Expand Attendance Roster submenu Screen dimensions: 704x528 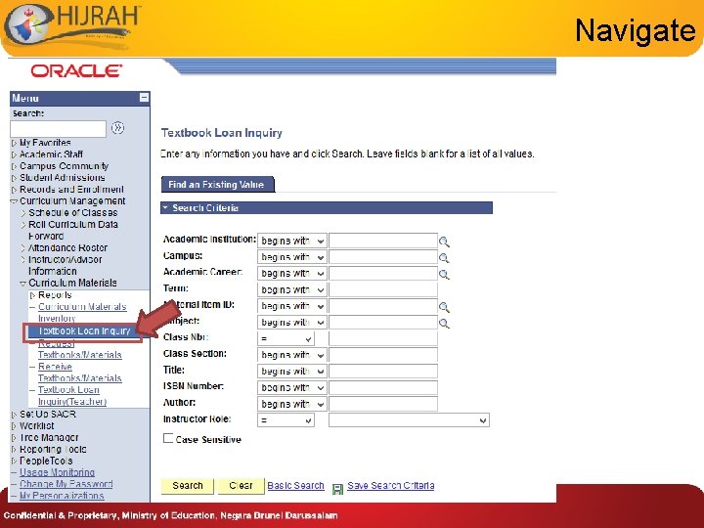point(22,248)
